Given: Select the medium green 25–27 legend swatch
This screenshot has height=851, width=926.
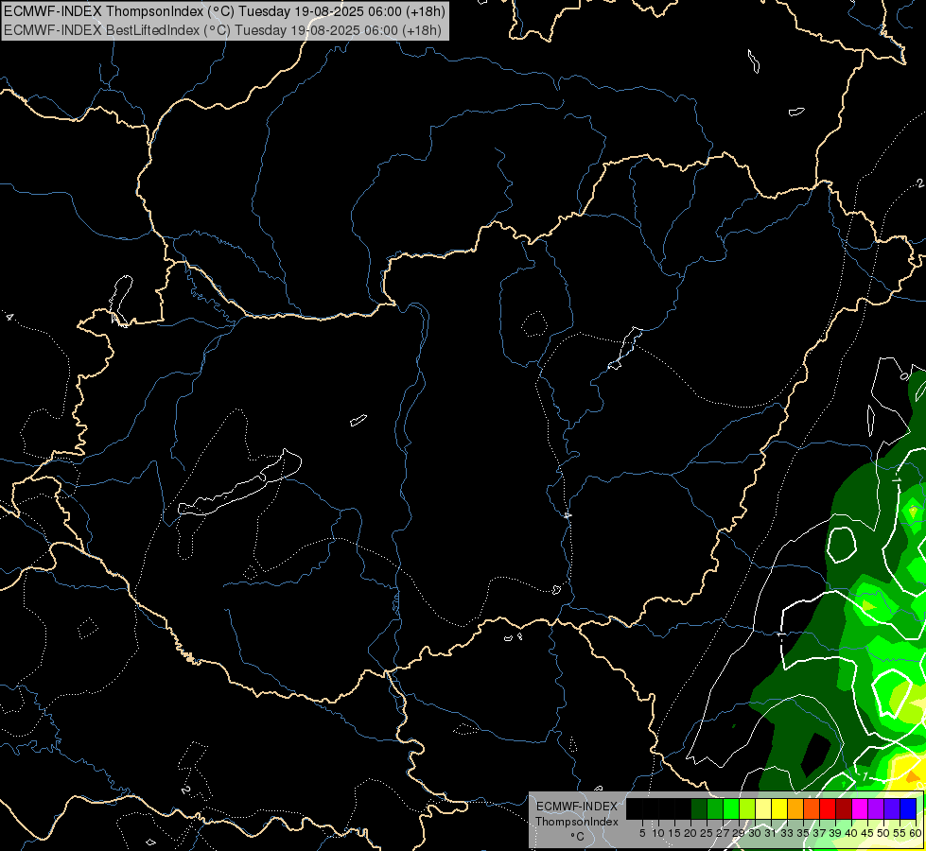Looking at the screenshot, I should (x=715, y=808).
